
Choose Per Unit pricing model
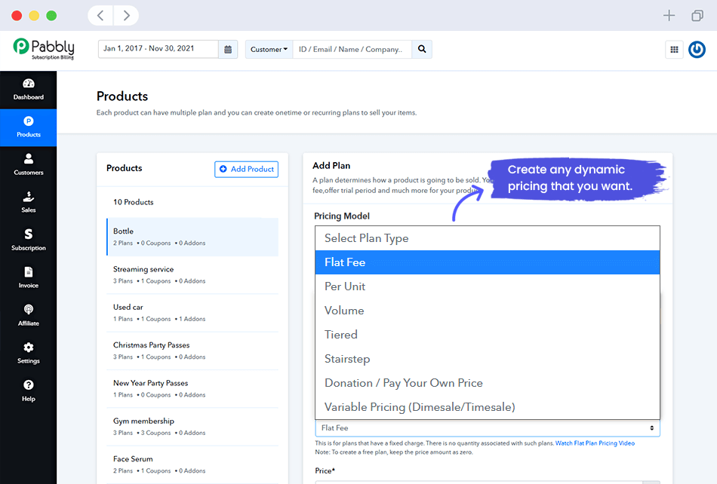coord(346,286)
